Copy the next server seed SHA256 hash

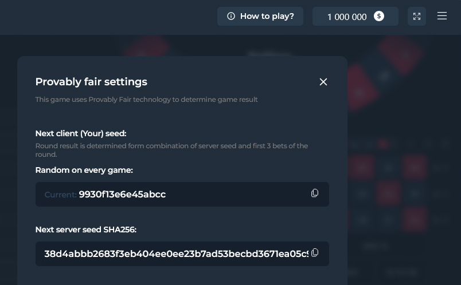(315, 253)
